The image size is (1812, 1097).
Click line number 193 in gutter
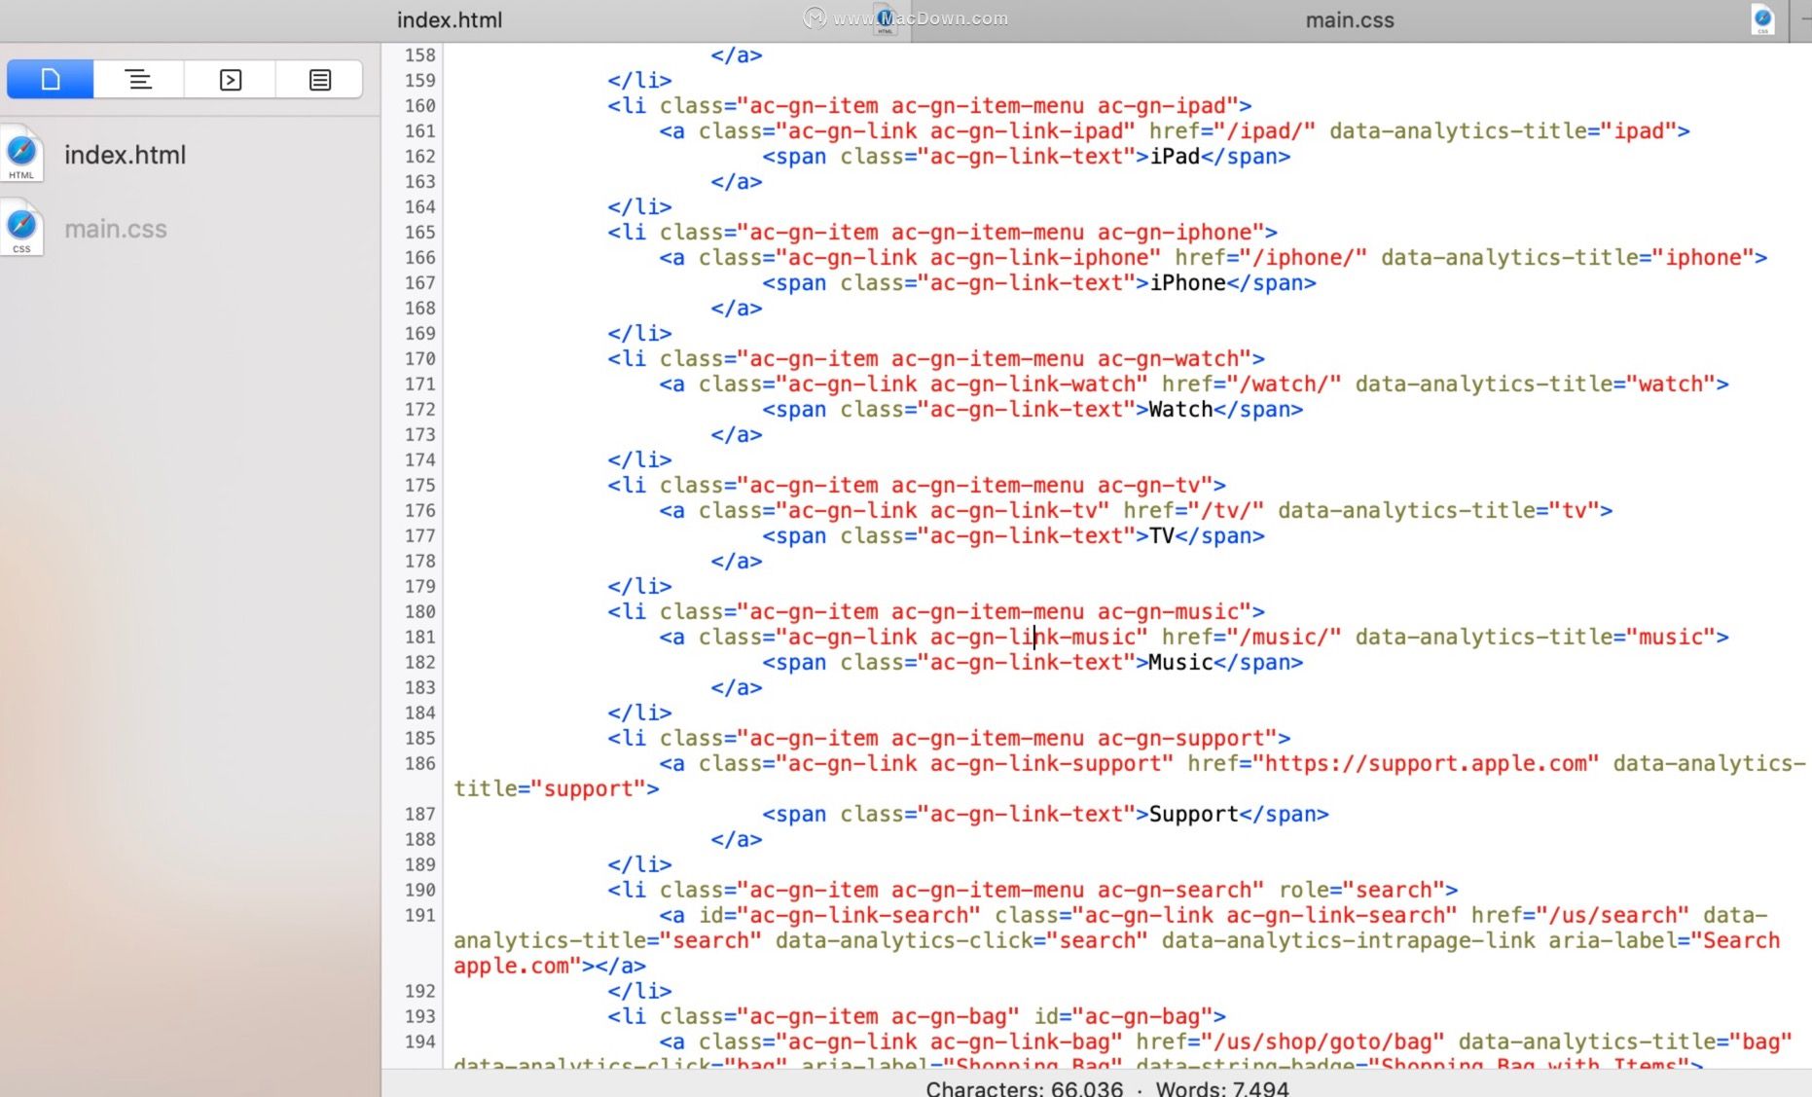coord(419,1017)
